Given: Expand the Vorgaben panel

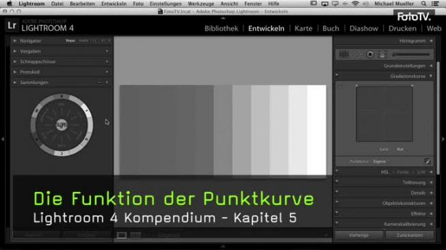Looking at the screenshot, I should [x=15, y=51].
